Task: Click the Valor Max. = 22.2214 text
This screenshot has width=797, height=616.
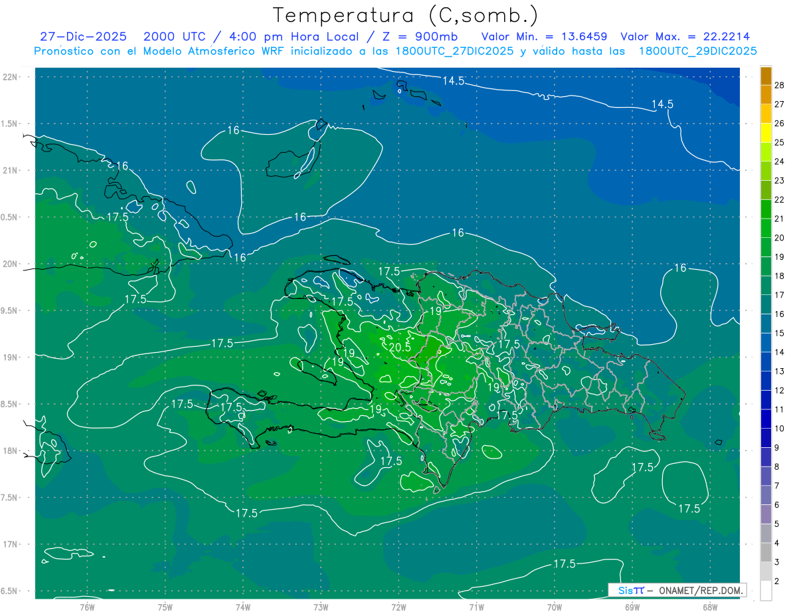Action: (x=685, y=37)
